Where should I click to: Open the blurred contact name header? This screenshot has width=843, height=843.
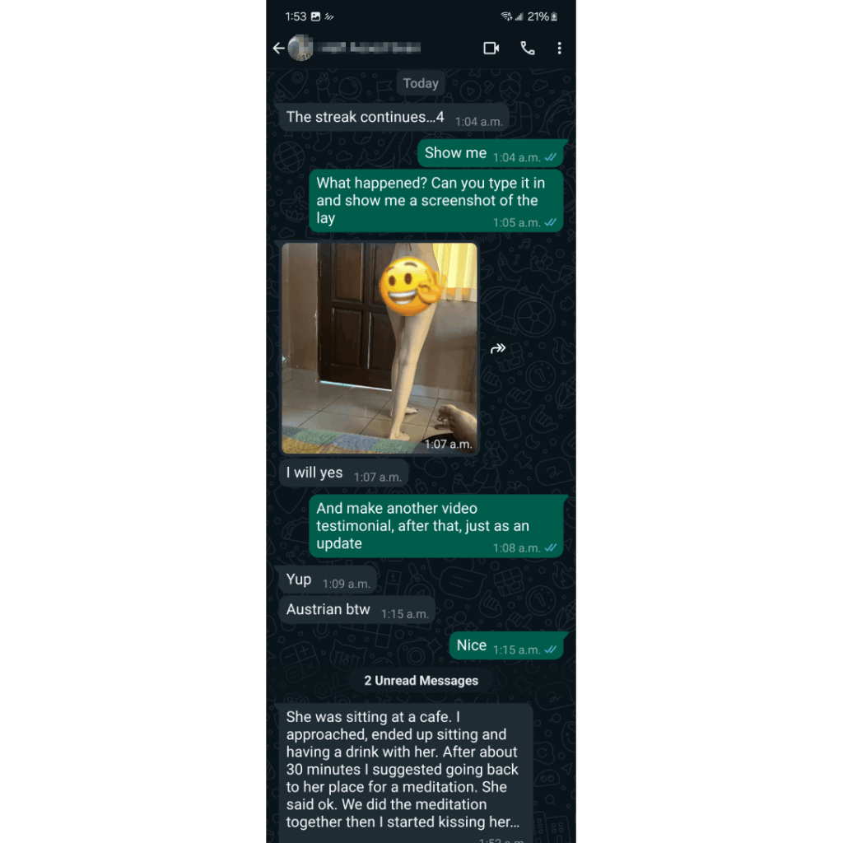coord(370,48)
